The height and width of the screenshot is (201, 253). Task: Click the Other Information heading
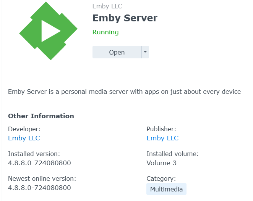pyautogui.click(x=41, y=116)
